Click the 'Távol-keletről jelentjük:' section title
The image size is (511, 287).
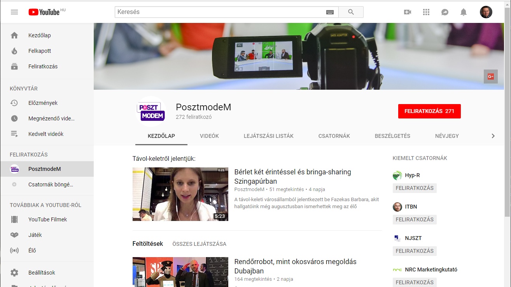pyautogui.click(x=164, y=158)
